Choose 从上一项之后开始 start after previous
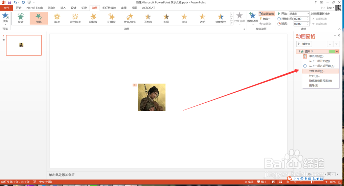Screen dimensions: 344x186 click(x=321, y=66)
